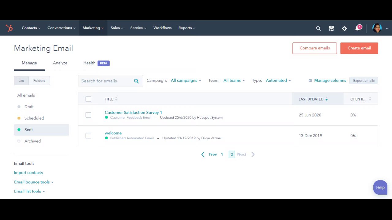Check the welcome email row

(x=88, y=136)
